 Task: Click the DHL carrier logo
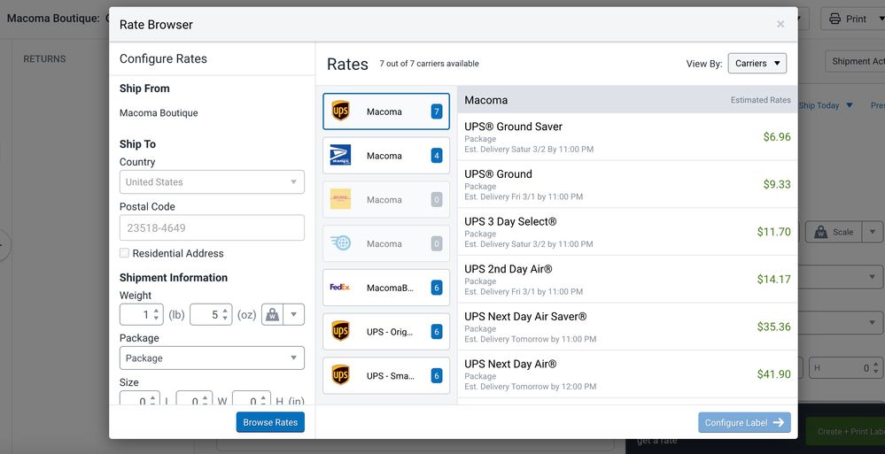tap(340, 200)
